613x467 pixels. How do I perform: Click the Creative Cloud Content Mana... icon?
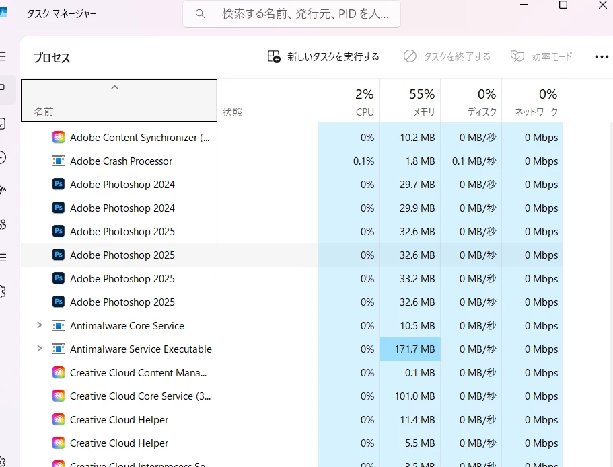[59, 372]
